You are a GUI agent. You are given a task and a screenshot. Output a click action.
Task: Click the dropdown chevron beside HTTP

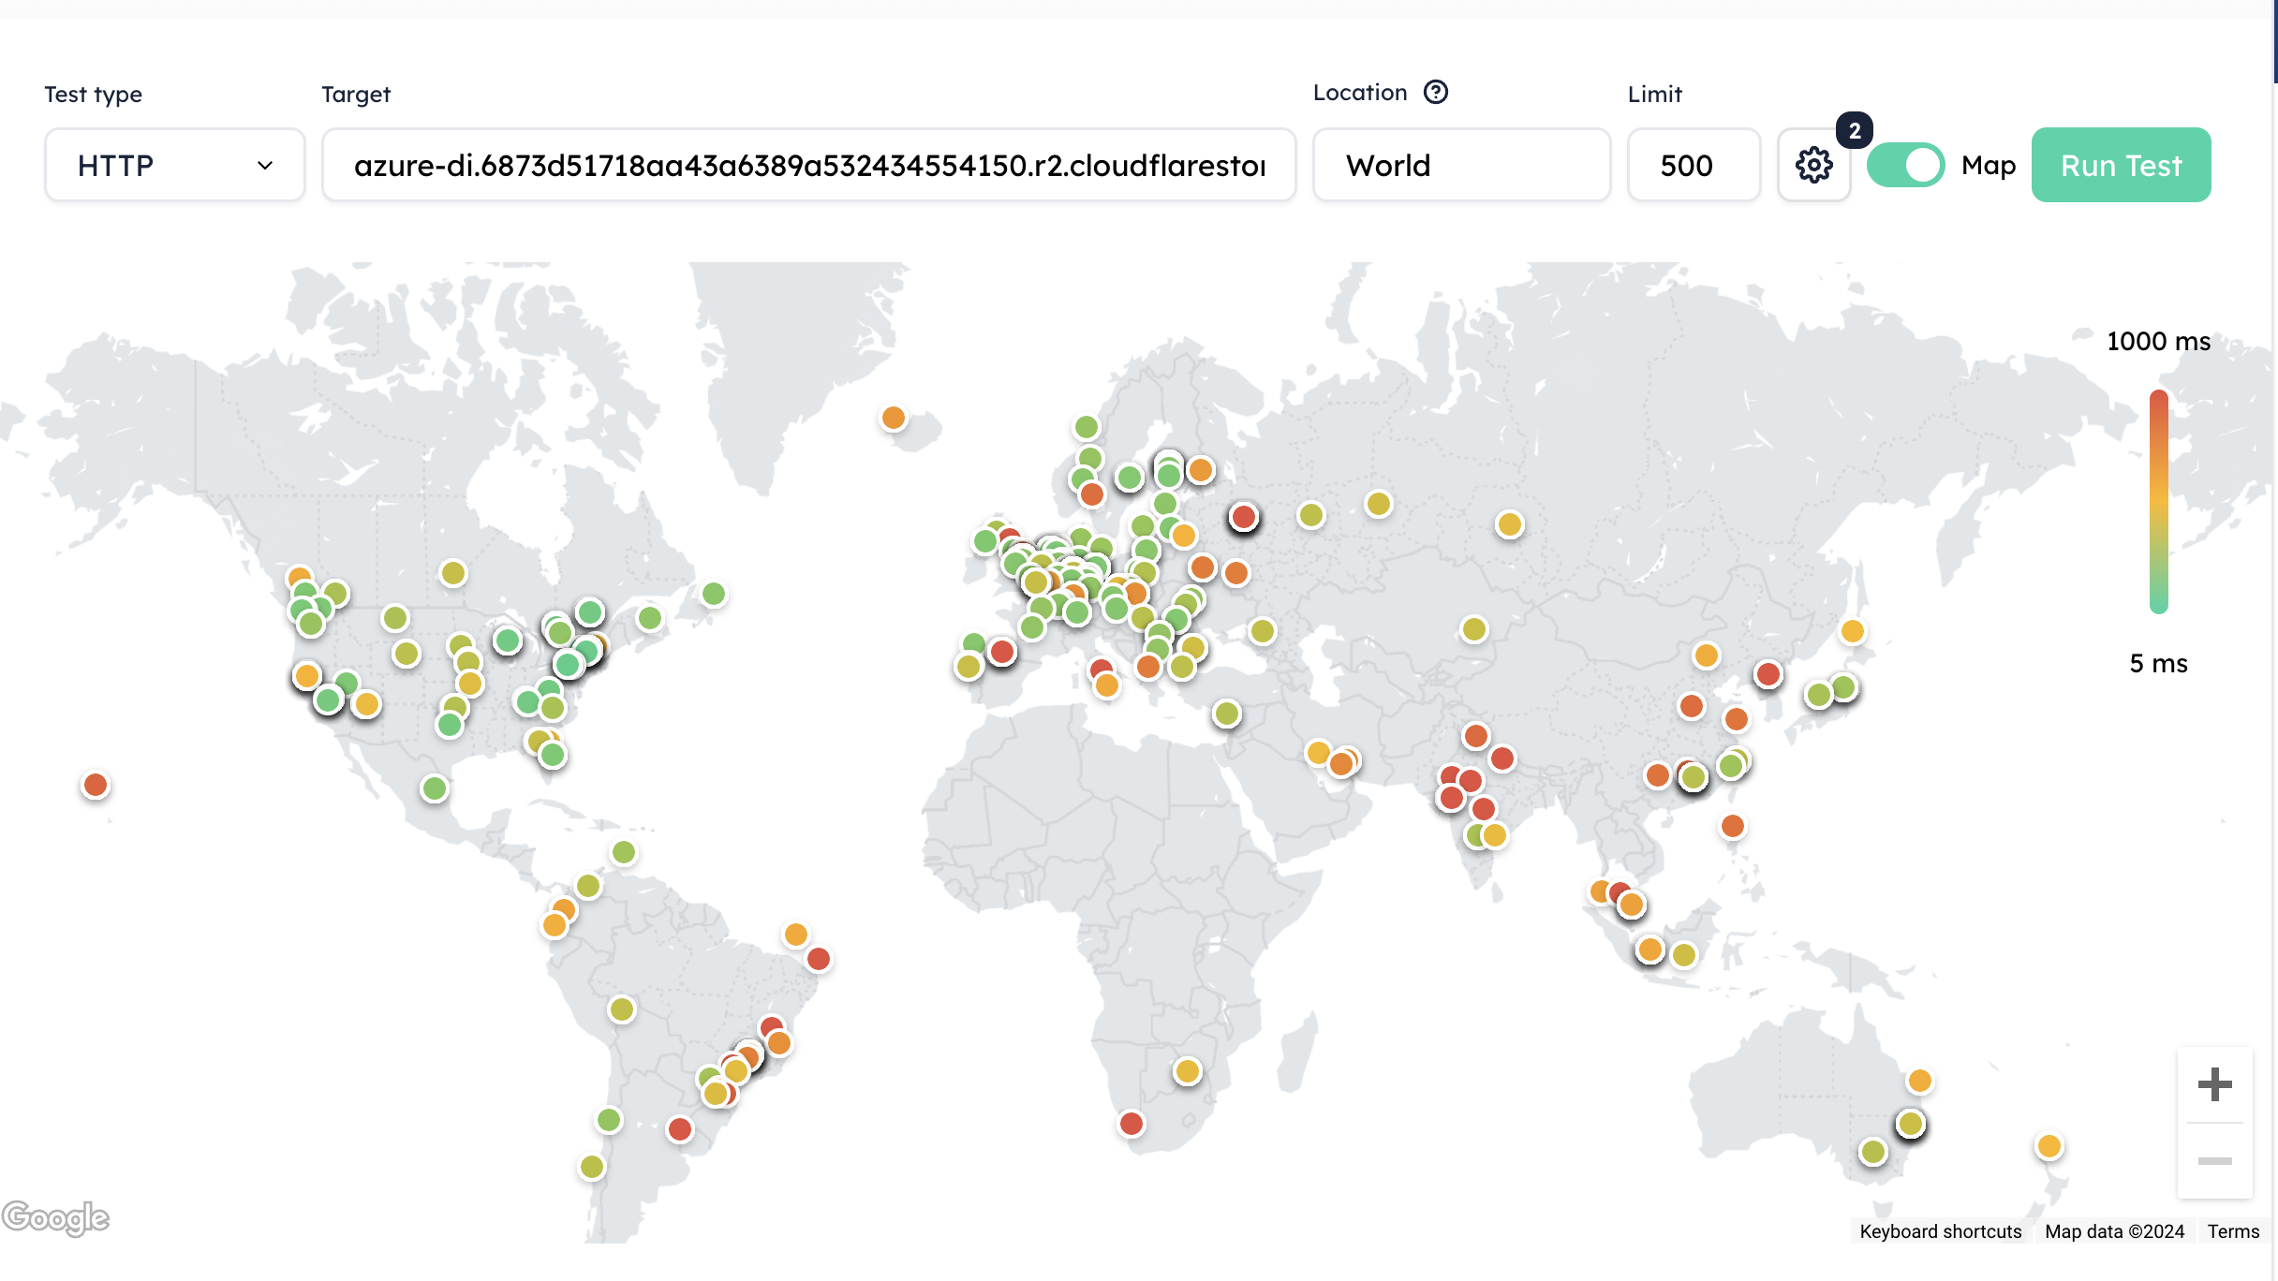point(265,166)
